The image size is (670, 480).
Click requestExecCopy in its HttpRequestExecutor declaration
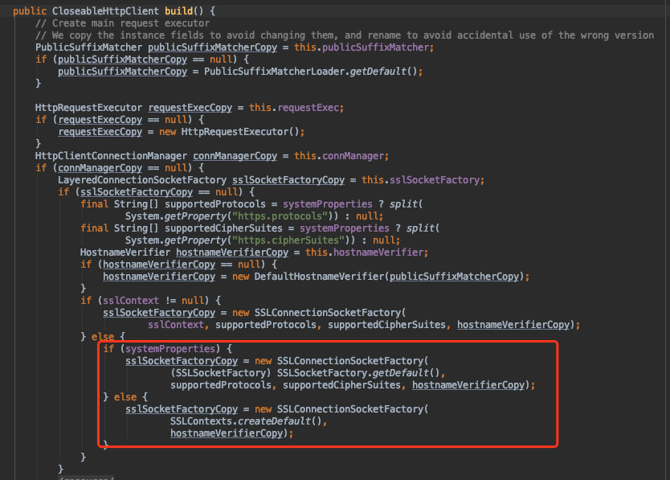(190, 108)
